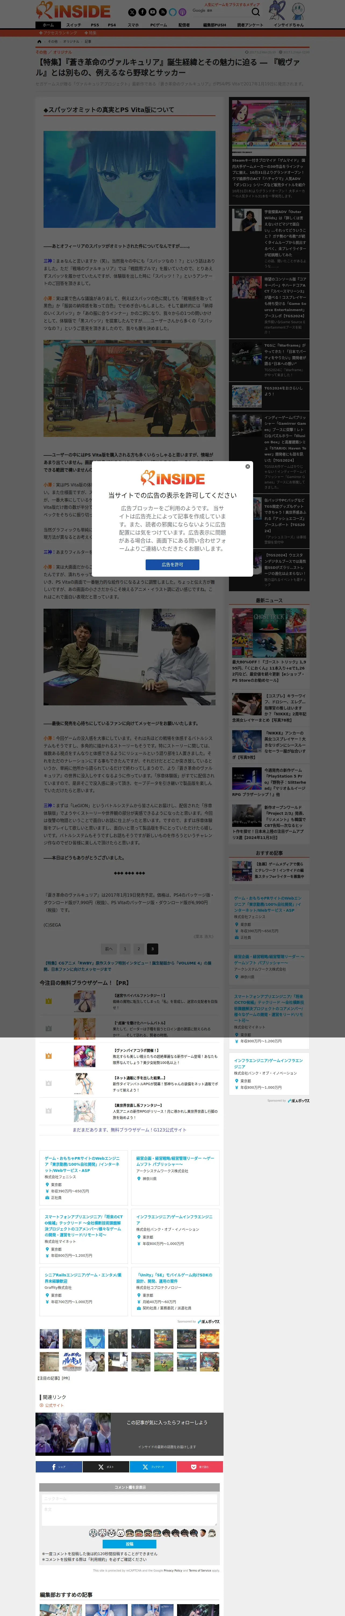Open 特集 in the sub navigation bar
Screen dimensions: 345x1616
pos(90,33)
